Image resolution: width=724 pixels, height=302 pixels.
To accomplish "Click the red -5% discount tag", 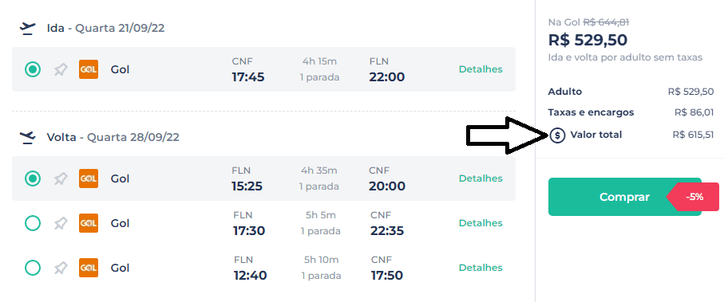I will pos(694,197).
